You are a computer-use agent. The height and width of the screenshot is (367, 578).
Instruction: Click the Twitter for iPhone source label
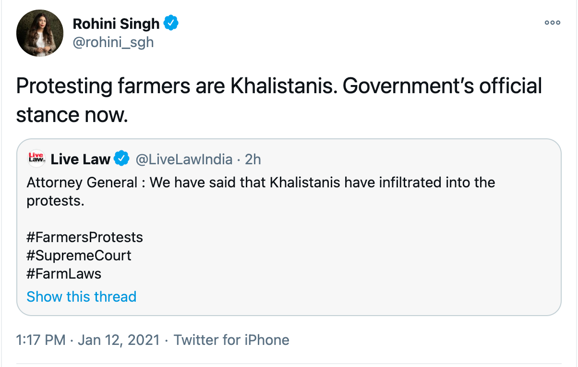click(x=231, y=340)
